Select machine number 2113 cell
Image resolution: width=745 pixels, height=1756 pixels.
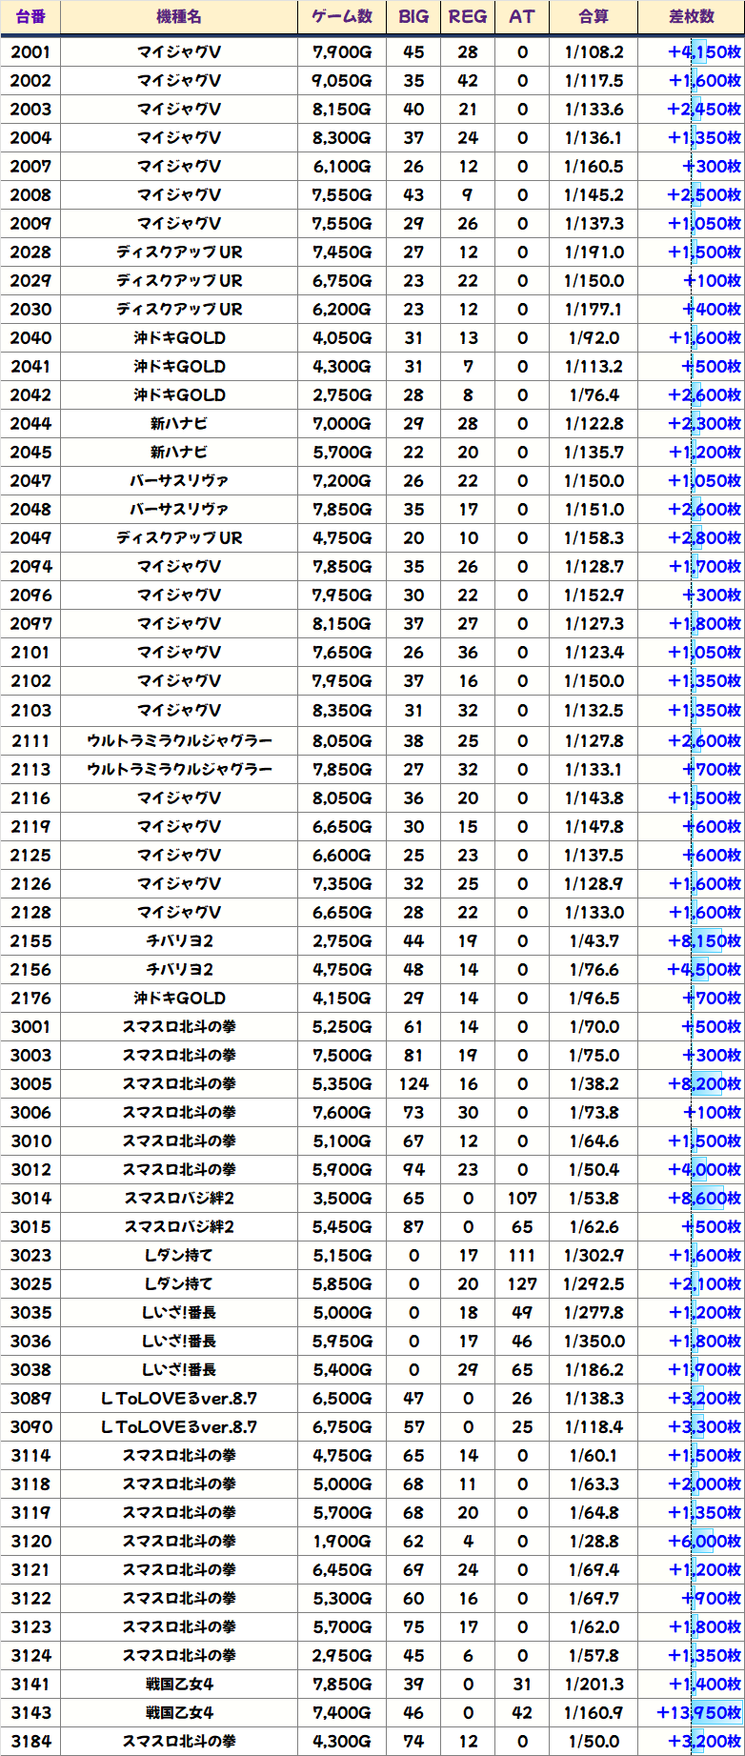click(30, 770)
